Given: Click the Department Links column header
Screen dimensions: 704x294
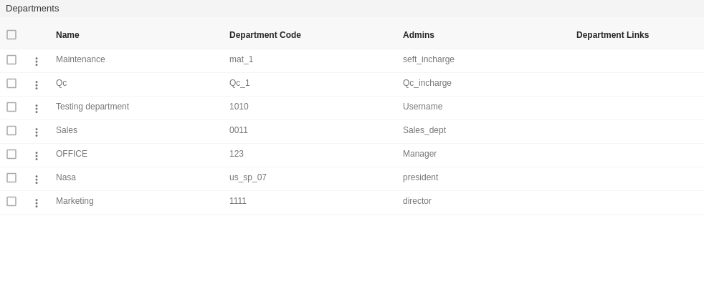Looking at the screenshot, I should point(612,35).
